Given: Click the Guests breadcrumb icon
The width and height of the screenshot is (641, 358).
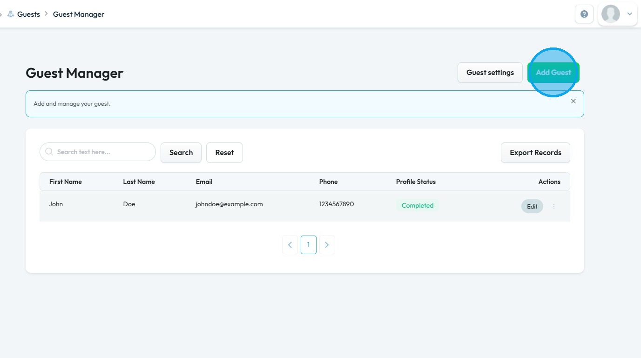Looking at the screenshot, I should click(11, 14).
